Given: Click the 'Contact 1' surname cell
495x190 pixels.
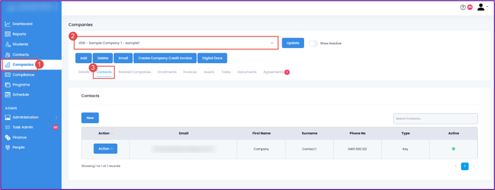Looking at the screenshot, I should pos(309,149).
